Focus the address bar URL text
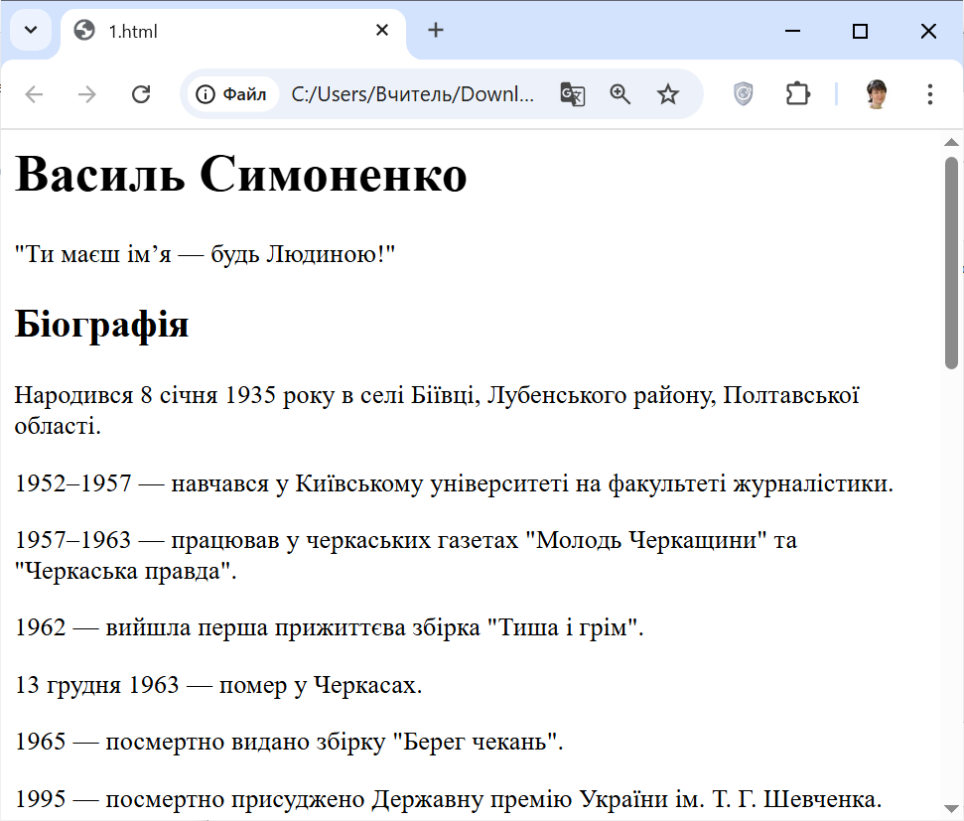The width and height of the screenshot is (964, 821). point(412,94)
